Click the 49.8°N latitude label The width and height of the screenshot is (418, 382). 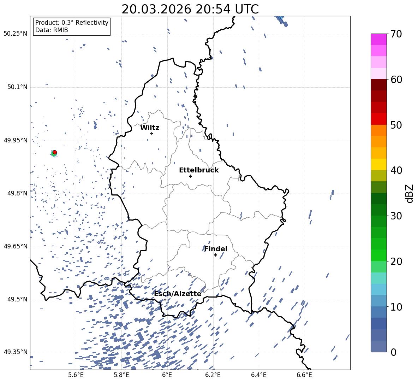(17, 193)
